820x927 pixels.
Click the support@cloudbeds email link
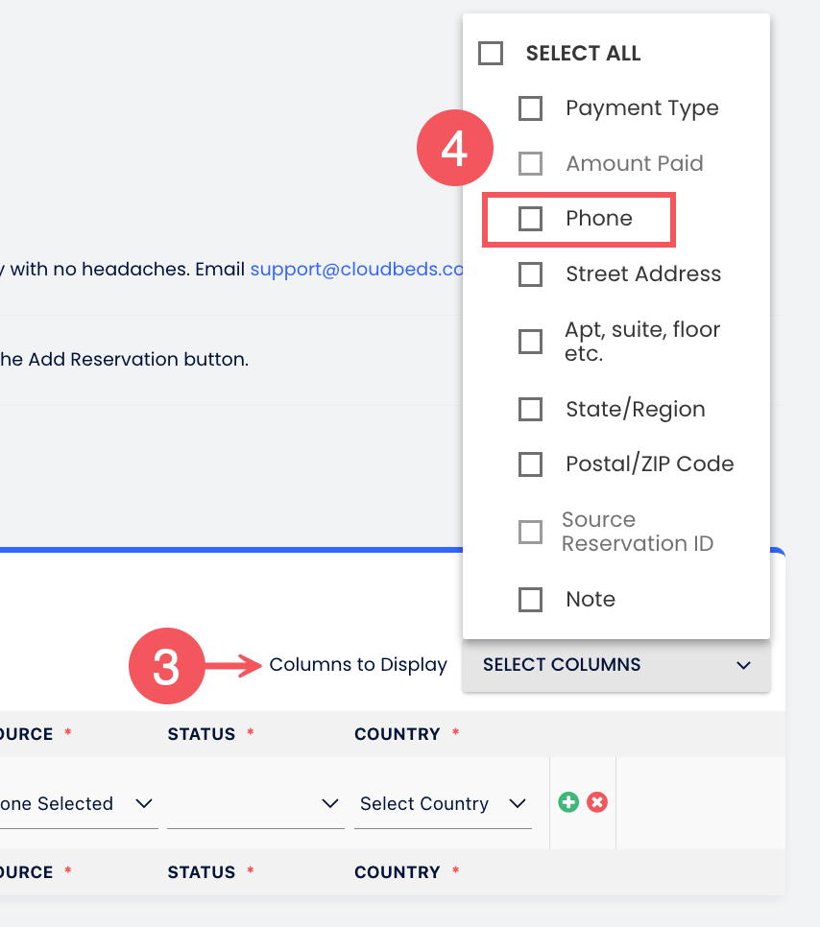click(356, 270)
